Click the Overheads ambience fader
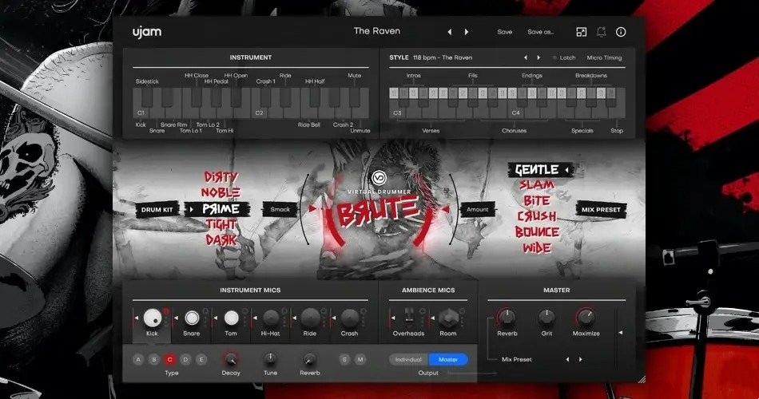Screen dimensions: 759x399 tap(409, 318)
